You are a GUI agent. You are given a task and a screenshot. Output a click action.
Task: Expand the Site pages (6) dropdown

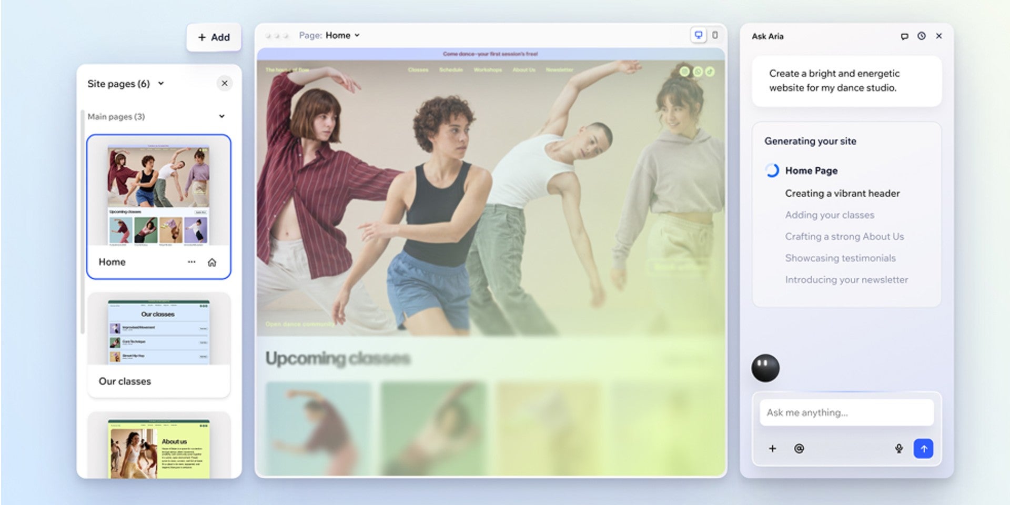click(161, 84)
